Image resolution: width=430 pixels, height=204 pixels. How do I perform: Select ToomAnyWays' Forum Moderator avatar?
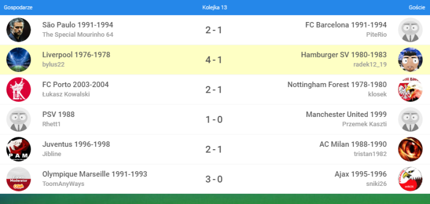point(19,179)
